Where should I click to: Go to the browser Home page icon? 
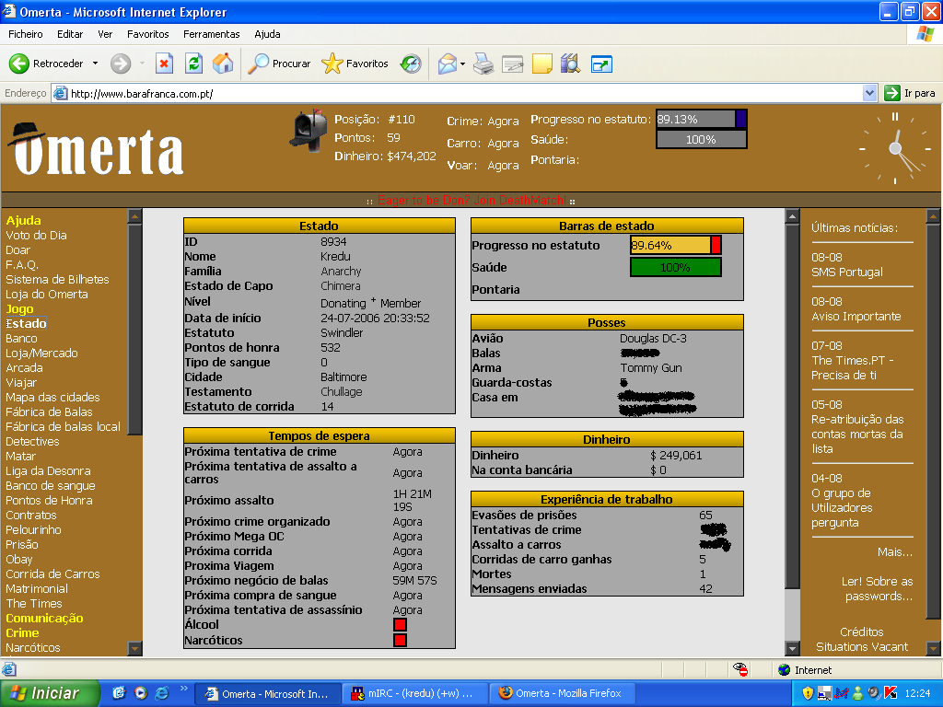tap(223, 64)
